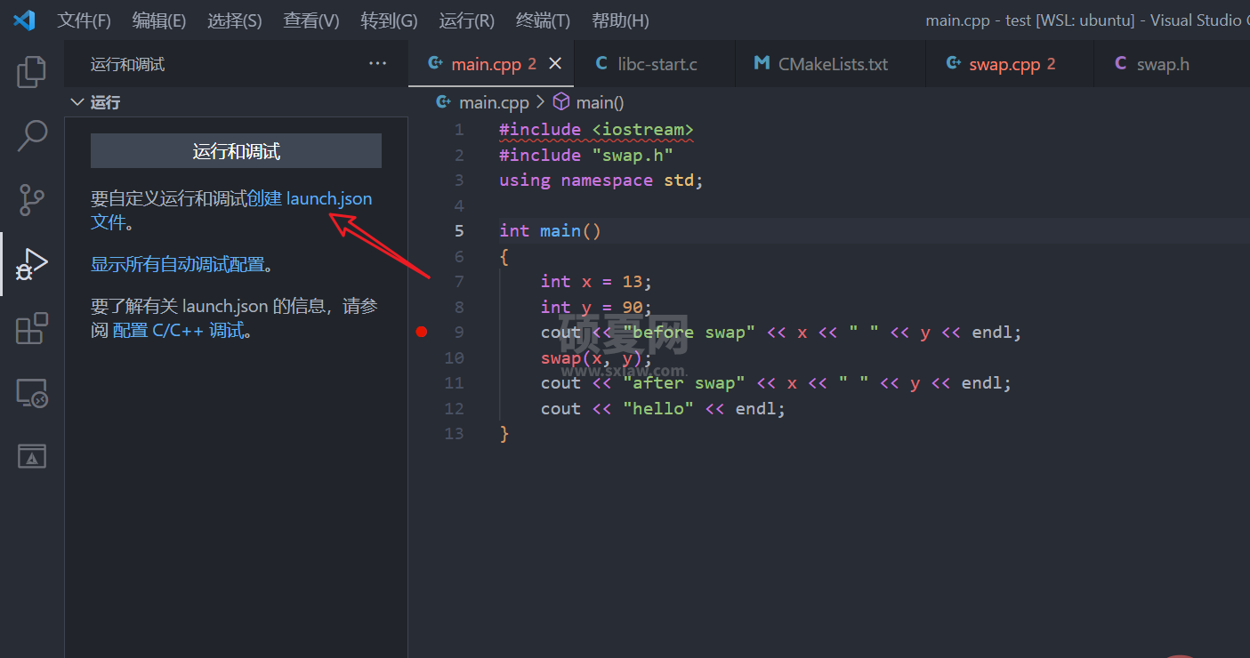Screen dimensions: 1250x658
Task: Open the more actions ellipsis in side bar
Action: point(377,63)
